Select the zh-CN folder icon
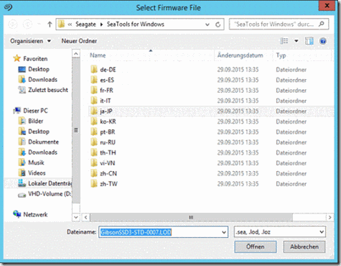 click(x=94, y=173)
